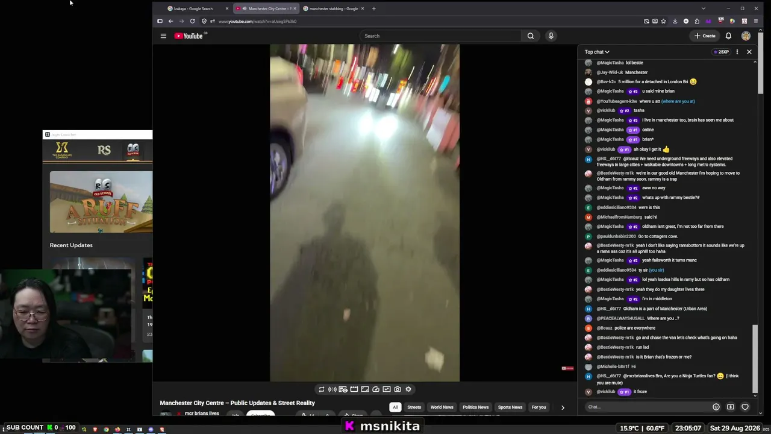Open the live chat three-dot menu

coord(737,52)
